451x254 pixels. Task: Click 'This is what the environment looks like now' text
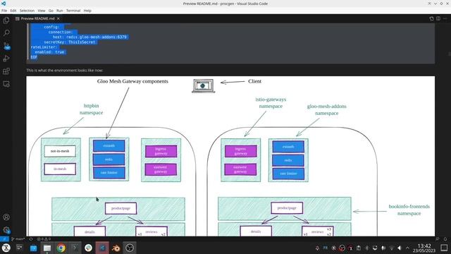coord(64,71)
